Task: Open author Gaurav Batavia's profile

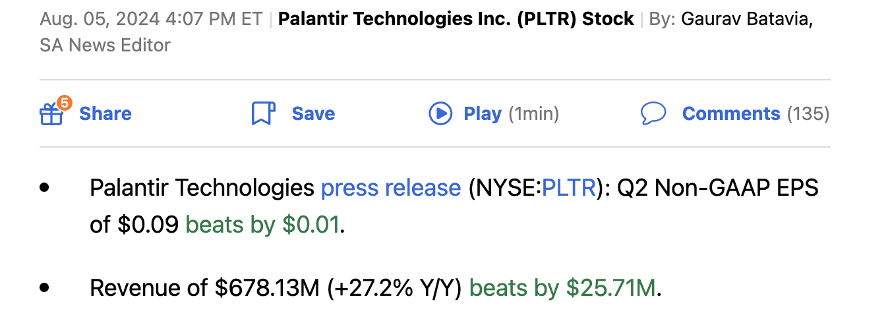Action: 747,19
